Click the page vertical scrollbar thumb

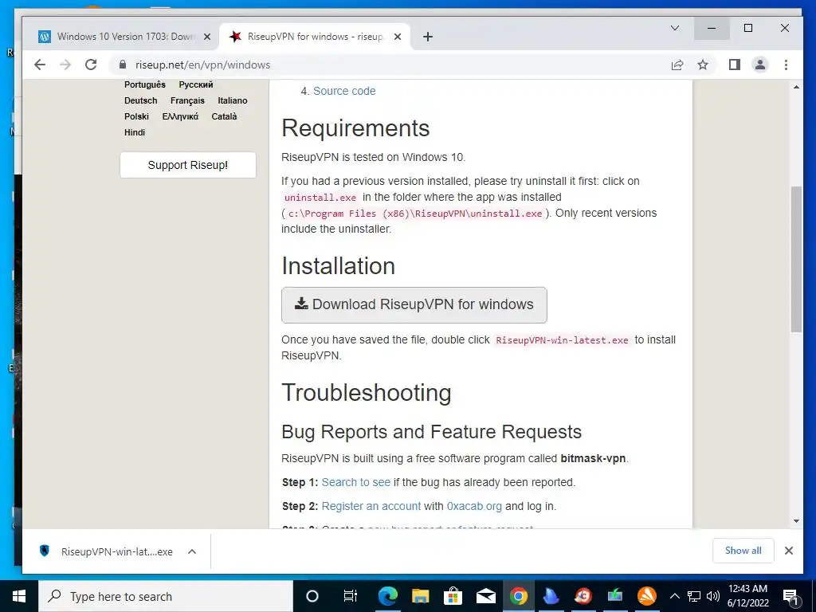pyautogui.click(x=796, y=259)
